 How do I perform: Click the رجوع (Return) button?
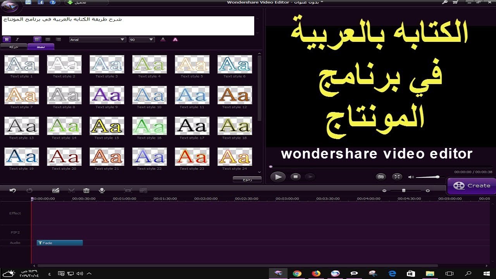pos(247,179)
